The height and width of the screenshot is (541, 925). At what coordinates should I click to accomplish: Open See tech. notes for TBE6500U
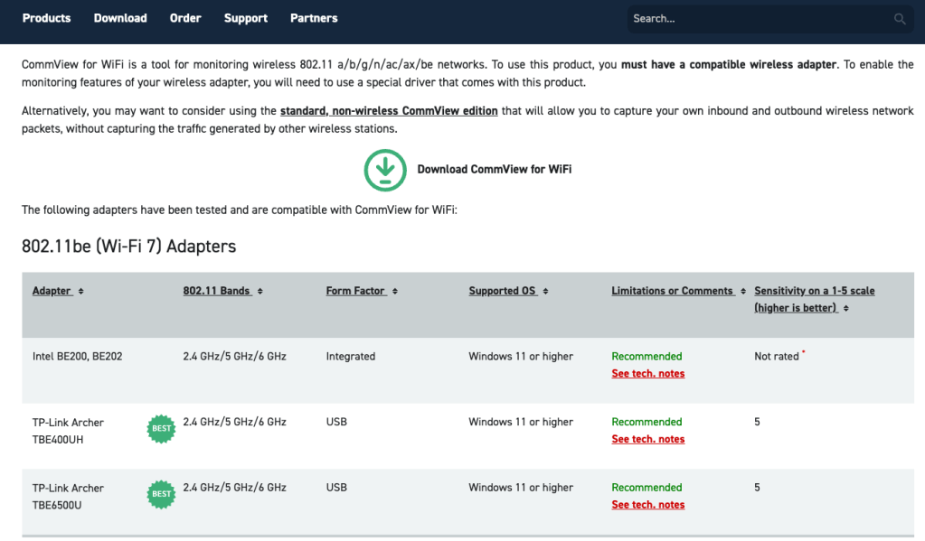point(647,505)
